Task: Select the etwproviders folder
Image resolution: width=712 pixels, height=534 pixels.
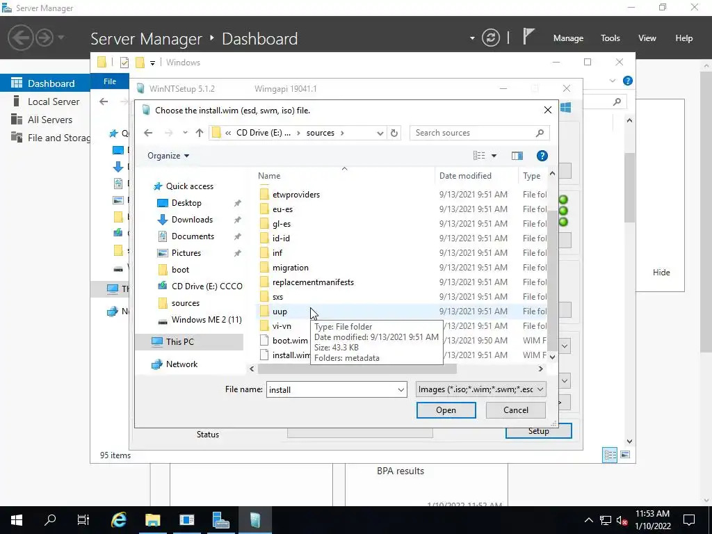Action: [296, 195]
